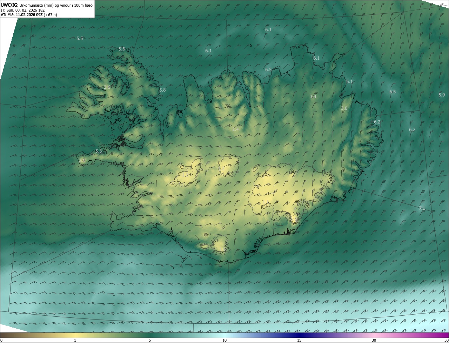This screenshot has width=449, height=343.
Task: Select the 3.0 value label
Action: (x=344, y=108)
